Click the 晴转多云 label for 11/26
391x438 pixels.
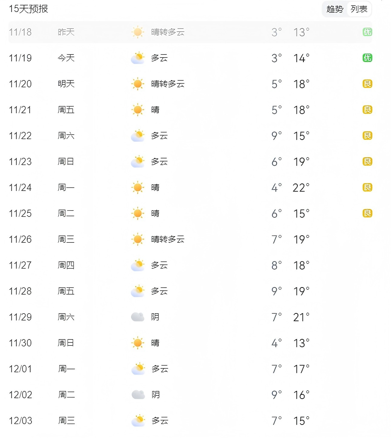[168, 239]
